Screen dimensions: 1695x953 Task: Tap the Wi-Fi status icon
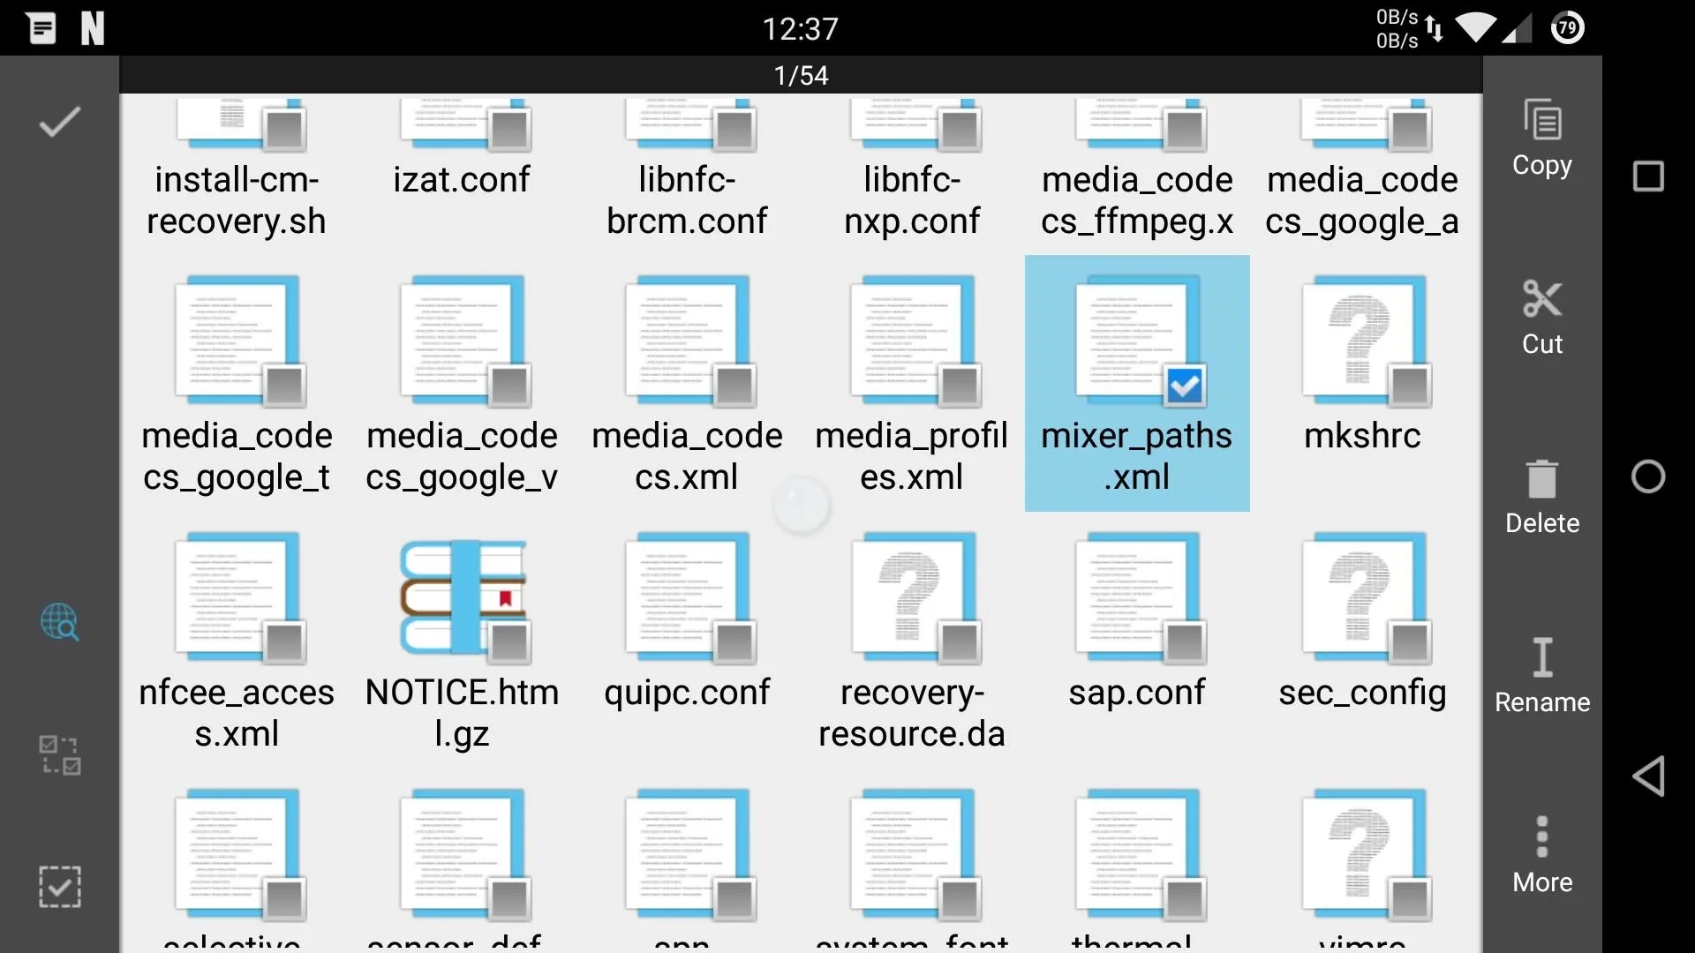(1475, 28)
